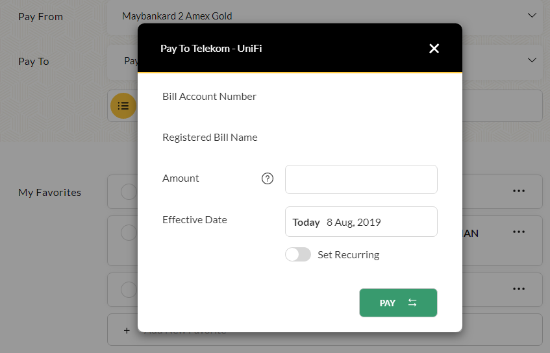The image size is (550, 353).
Task: Open the third favorite's three-dot menu
Action: pos(518,289)
